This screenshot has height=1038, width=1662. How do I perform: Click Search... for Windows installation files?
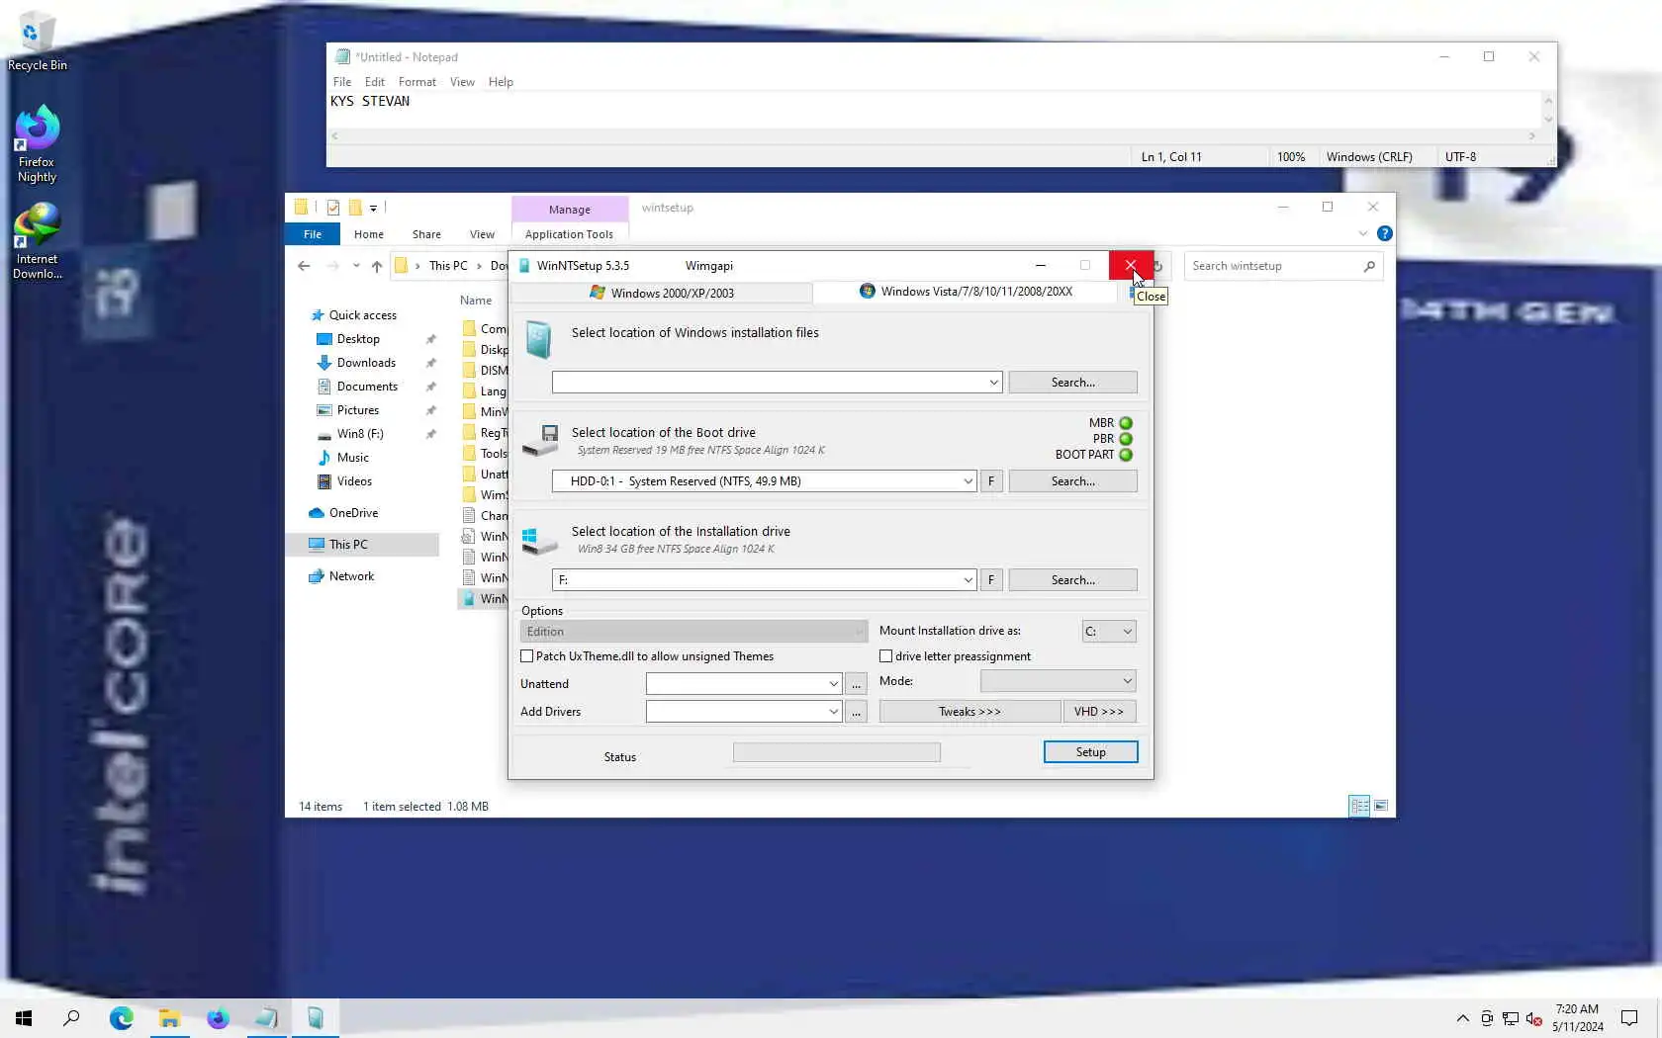click(x=1072, y=383)
